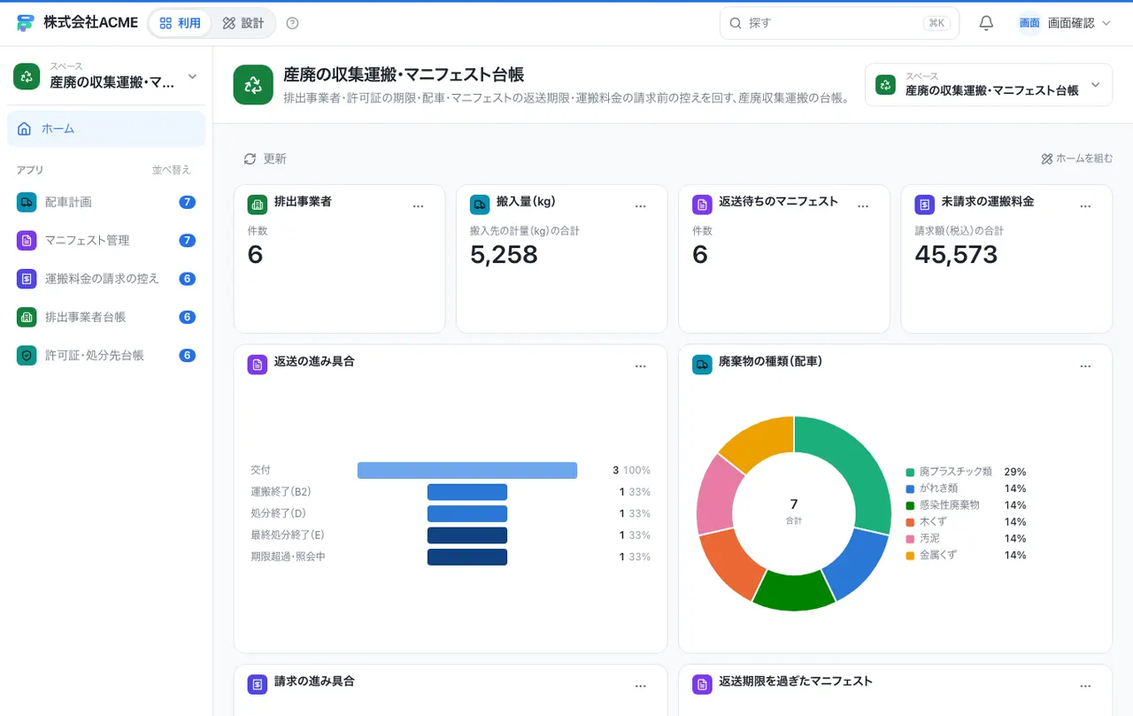The image size is (1133, 716).
Task: Open マニフェスト管理 app from sidebar
Action: coord(106,240)
